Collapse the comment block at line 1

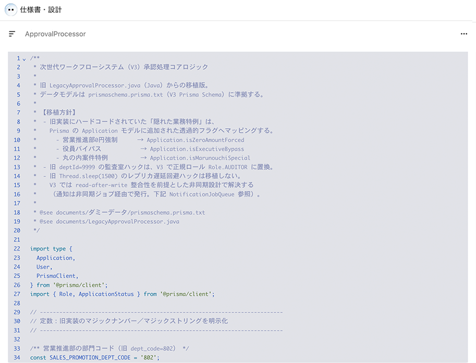point(25,59)
